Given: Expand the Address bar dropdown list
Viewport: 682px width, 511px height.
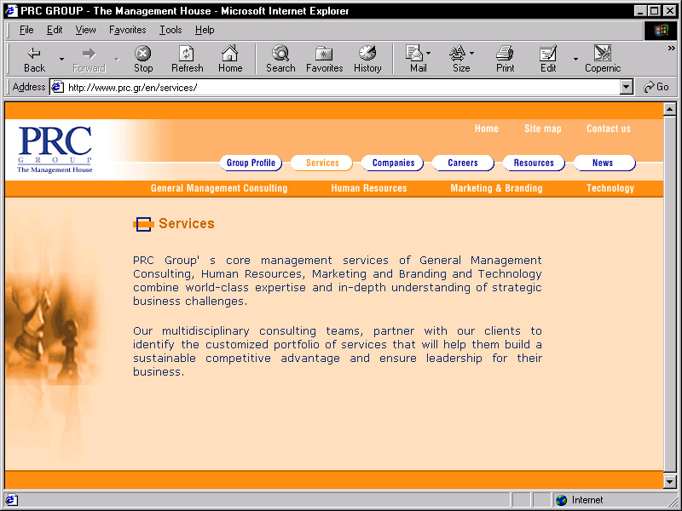Looking at the screenshot, I should (x=626, y=88).
